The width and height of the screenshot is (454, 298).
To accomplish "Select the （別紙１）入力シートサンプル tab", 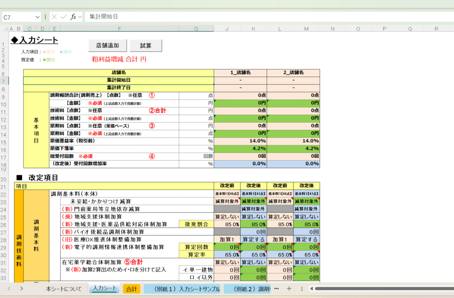I will click(182, 289).
